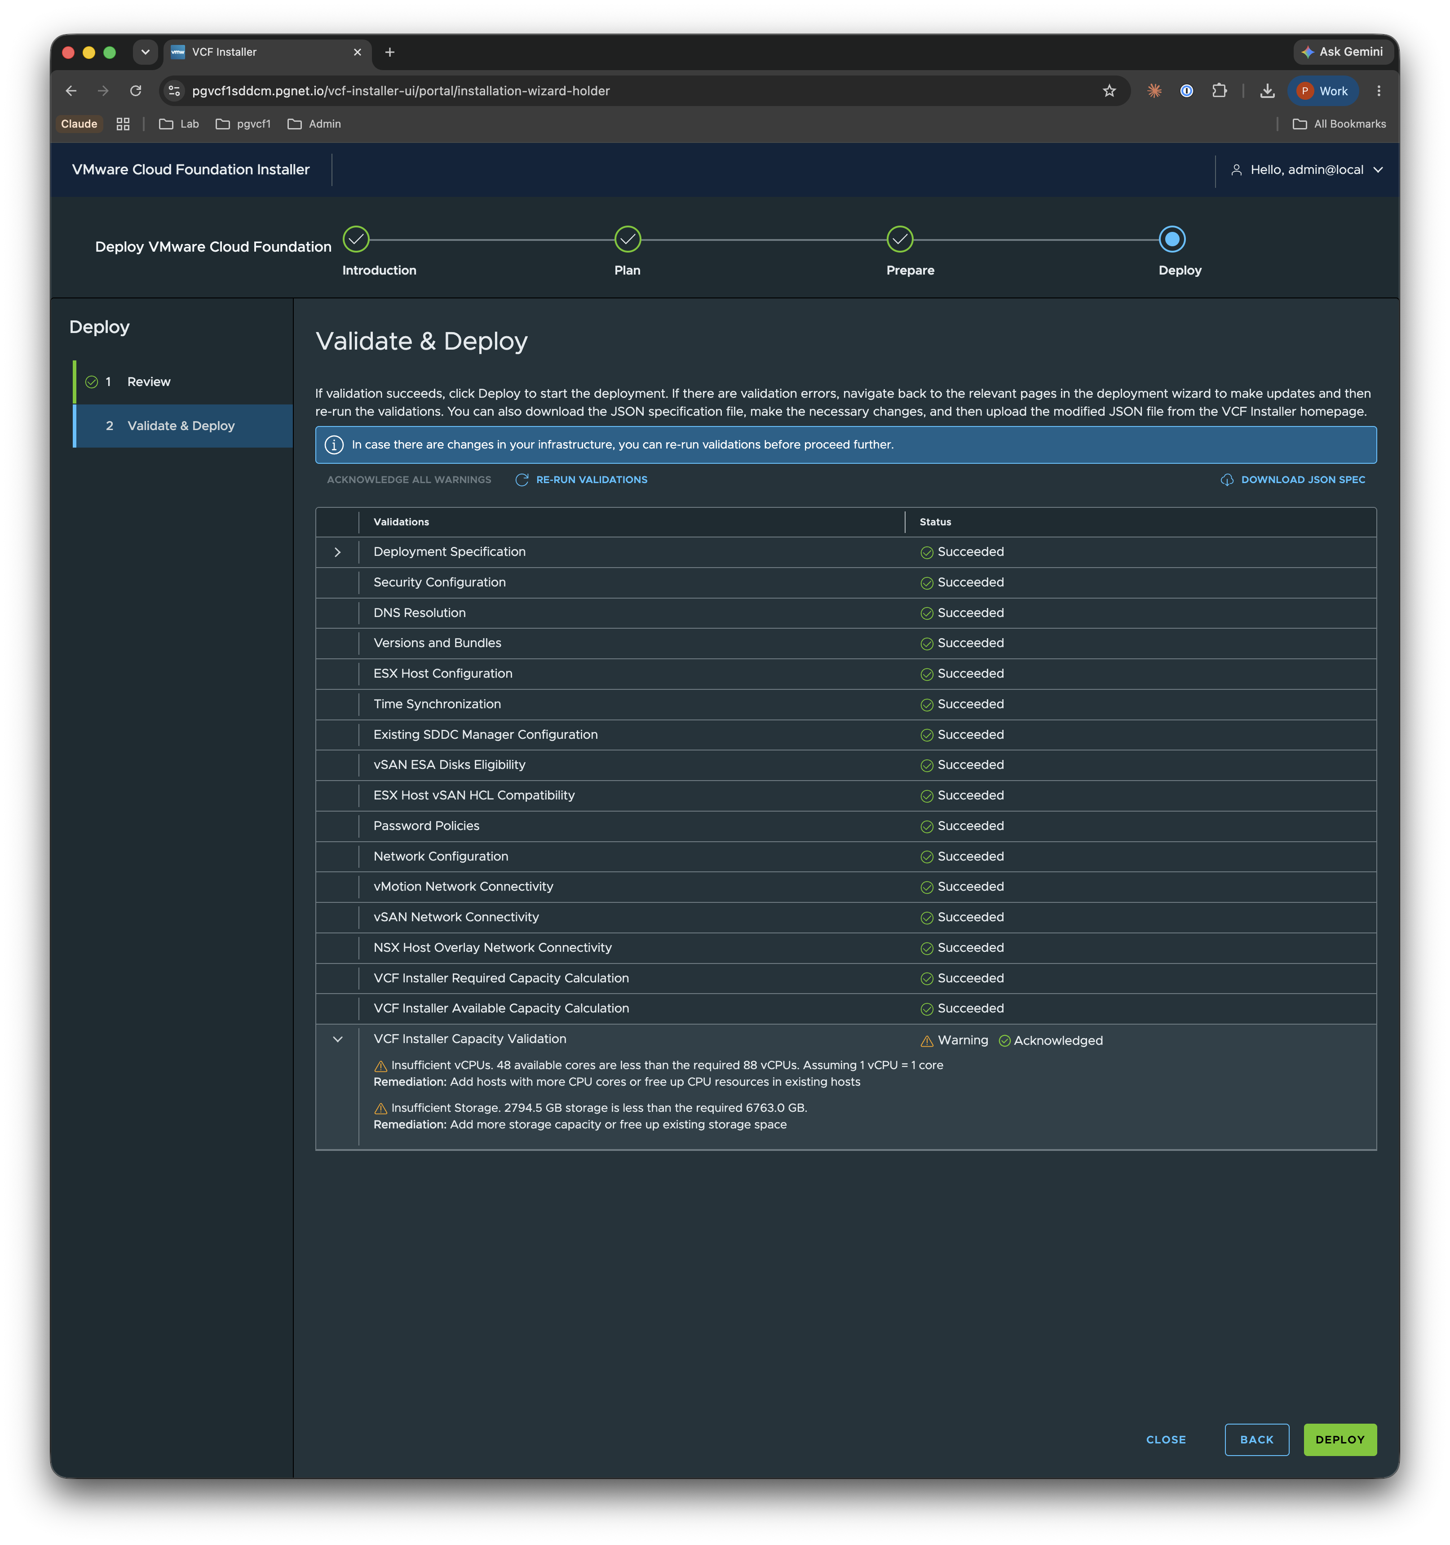1450x1545 pixels.
Task: Click the address bar URL
Action: pos(401,91)
